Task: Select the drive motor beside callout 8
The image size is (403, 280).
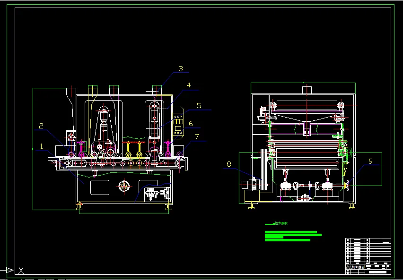Action: pyautogui.click(x=251, y=184)
